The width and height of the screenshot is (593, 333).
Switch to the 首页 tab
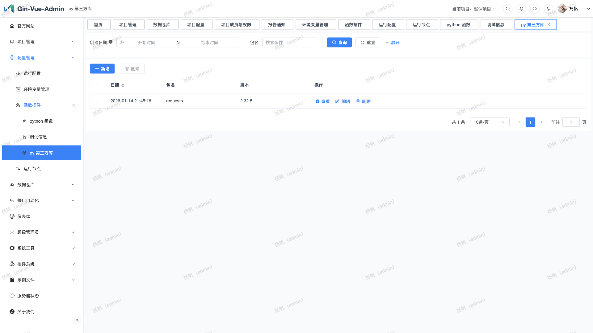tap(98, 25)
